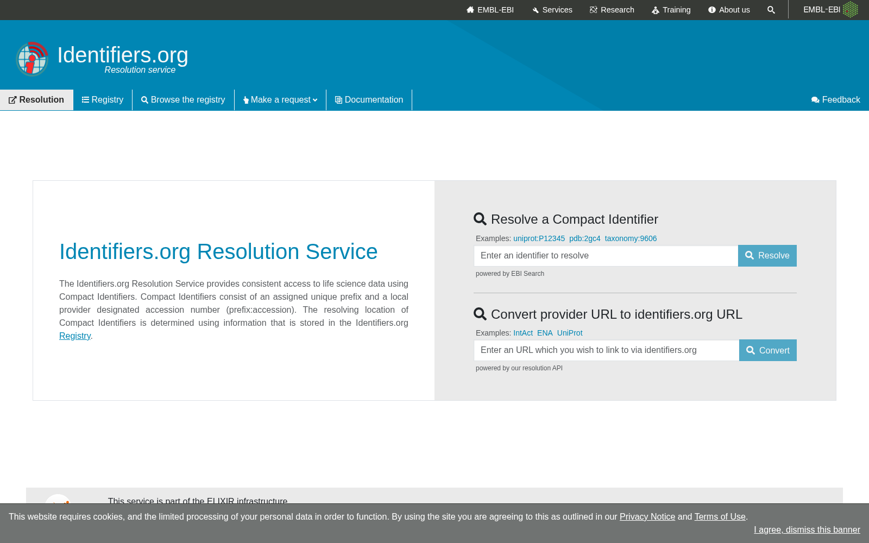Screen dimensions: 869x543
Task: Use the pdb:2gc4 example
Action: pos(585,238)
